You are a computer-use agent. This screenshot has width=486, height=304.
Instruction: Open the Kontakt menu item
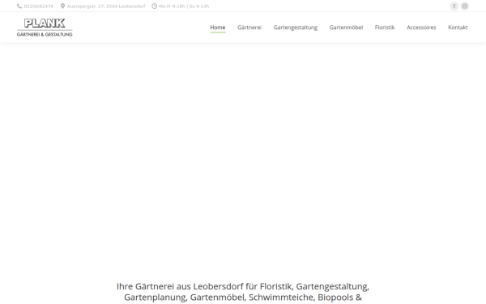pyautogui.click(x=458, y=28)
